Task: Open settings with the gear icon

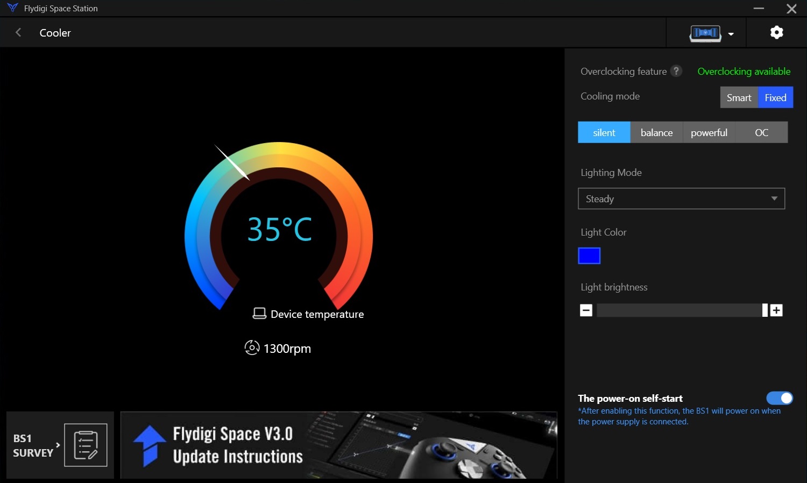Action: [776, 32]
